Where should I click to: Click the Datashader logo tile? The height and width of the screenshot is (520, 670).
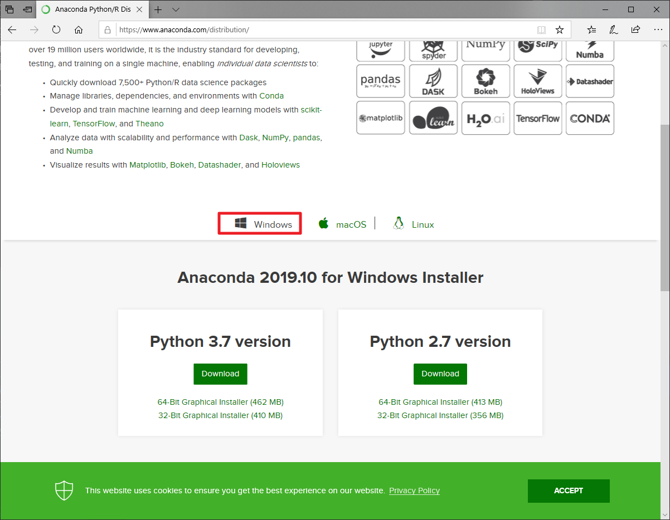click(x=590, y=81)
